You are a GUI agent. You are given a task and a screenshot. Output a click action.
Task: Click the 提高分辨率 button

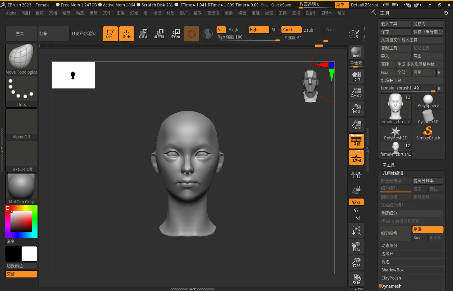pos(428,181)
